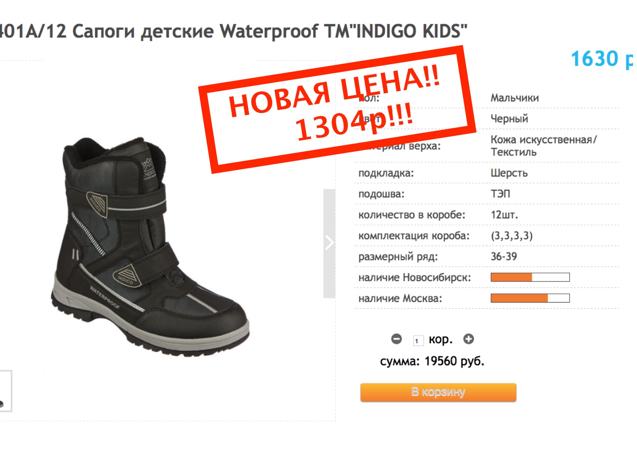This screenshot has width=637, height=452.
Task: Click the Мальчики gender value
Action: [514, 98]
